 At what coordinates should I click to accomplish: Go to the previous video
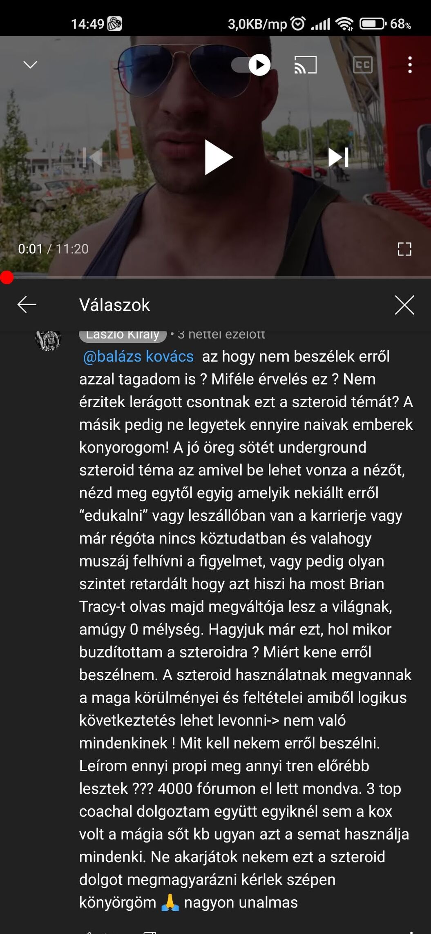tap(92, 157)
